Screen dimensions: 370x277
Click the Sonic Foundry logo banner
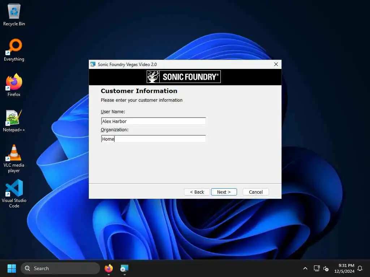184,76
